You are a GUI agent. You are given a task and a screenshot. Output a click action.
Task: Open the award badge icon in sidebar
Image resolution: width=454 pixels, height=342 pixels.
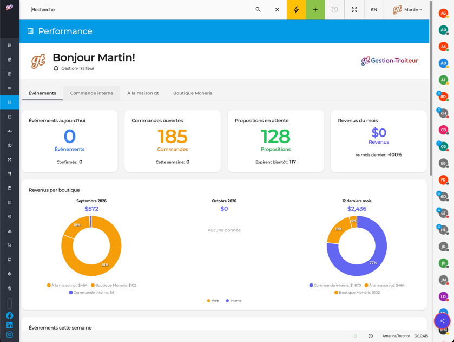(x=10, y=288)
